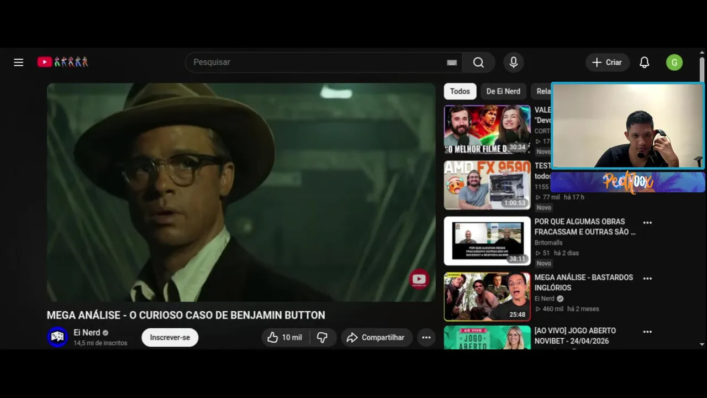Open more actions menu below video

(x=426, y=337)
